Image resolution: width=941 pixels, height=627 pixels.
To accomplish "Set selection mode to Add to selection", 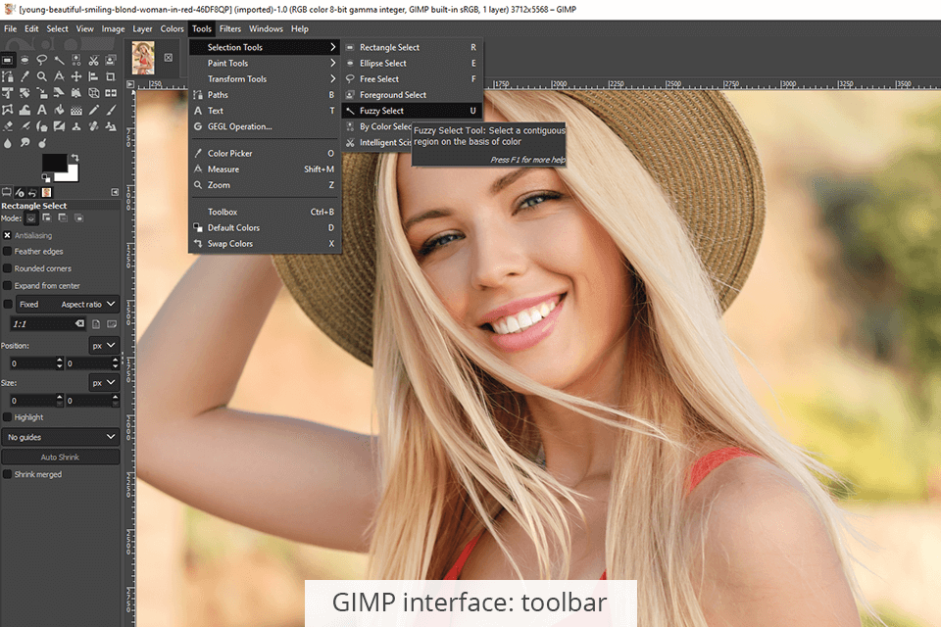I will 47,217.
